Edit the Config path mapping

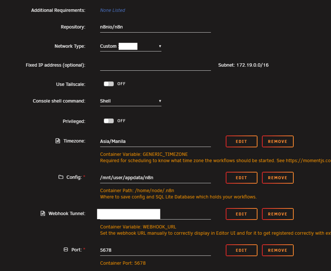[241, 177]
